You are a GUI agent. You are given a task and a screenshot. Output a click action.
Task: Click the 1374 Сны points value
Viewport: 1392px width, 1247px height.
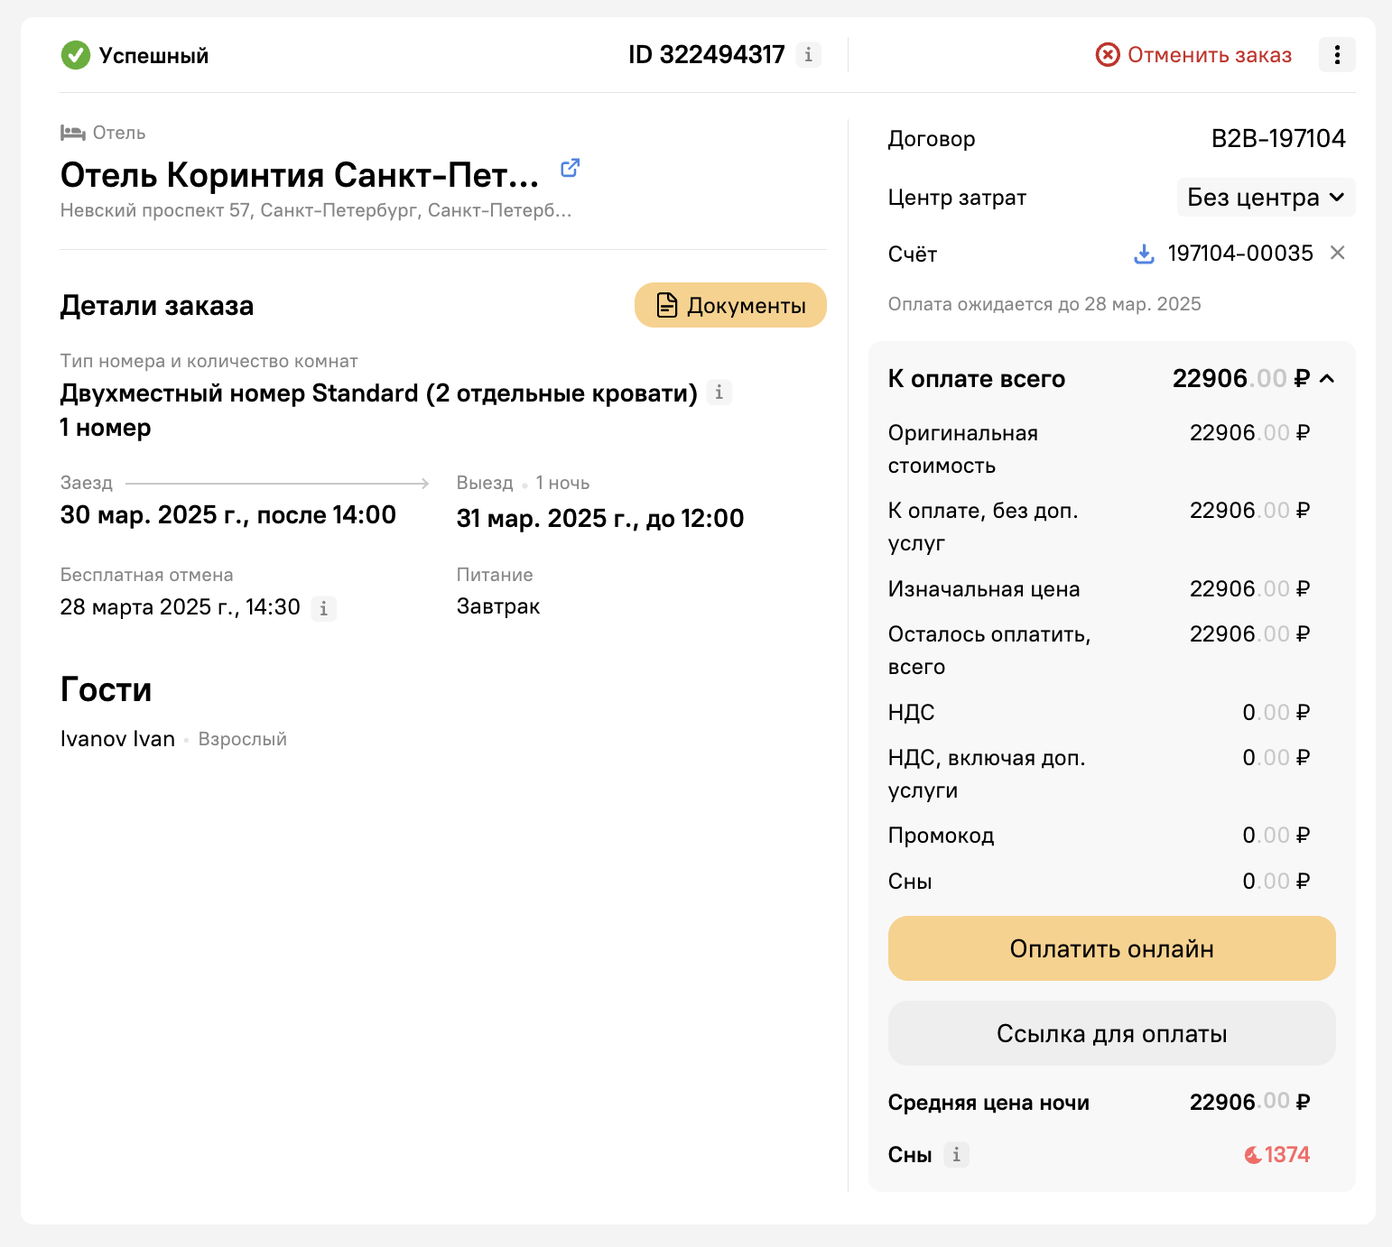coord(1287,1155)
